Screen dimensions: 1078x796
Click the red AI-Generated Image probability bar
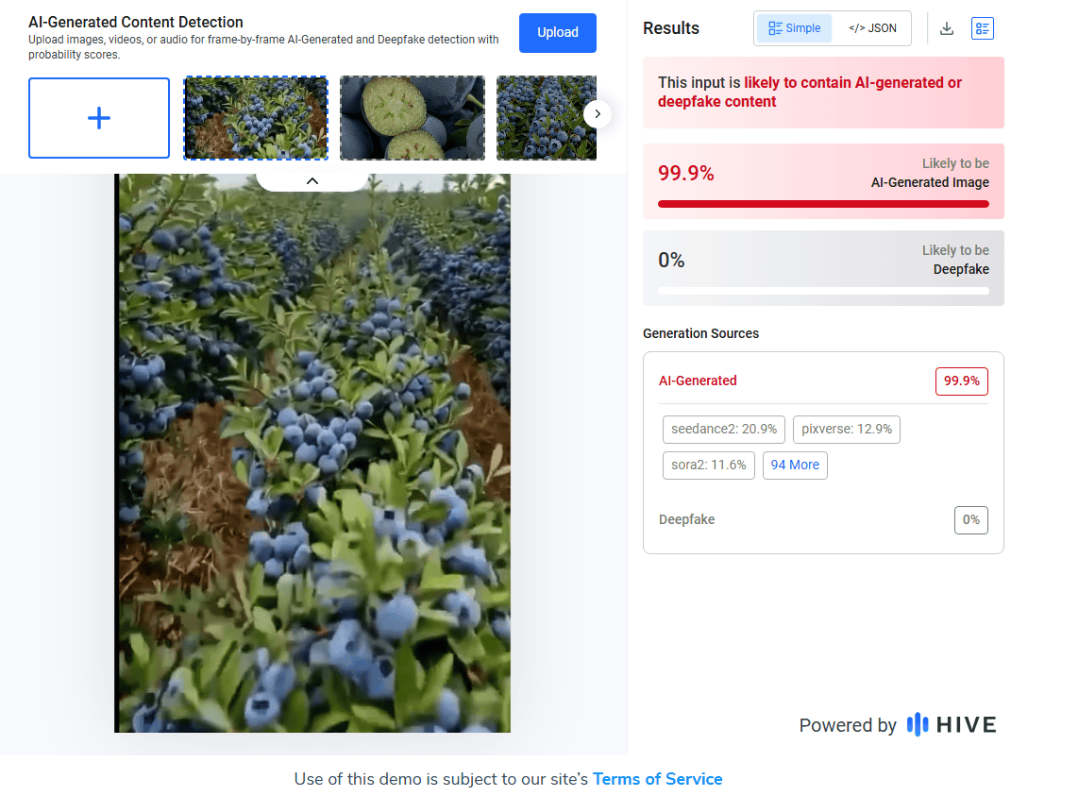823,204
